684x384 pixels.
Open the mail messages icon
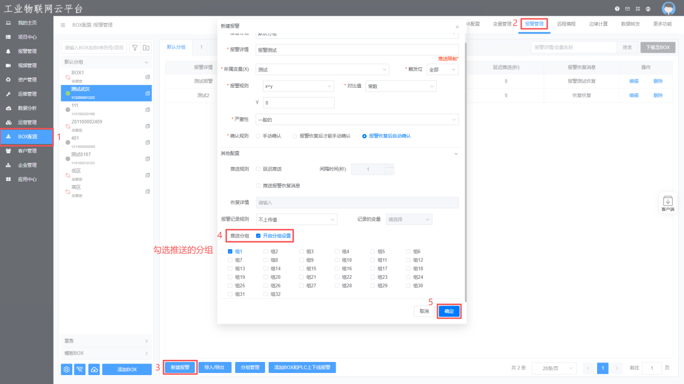[x=627, y=9]
